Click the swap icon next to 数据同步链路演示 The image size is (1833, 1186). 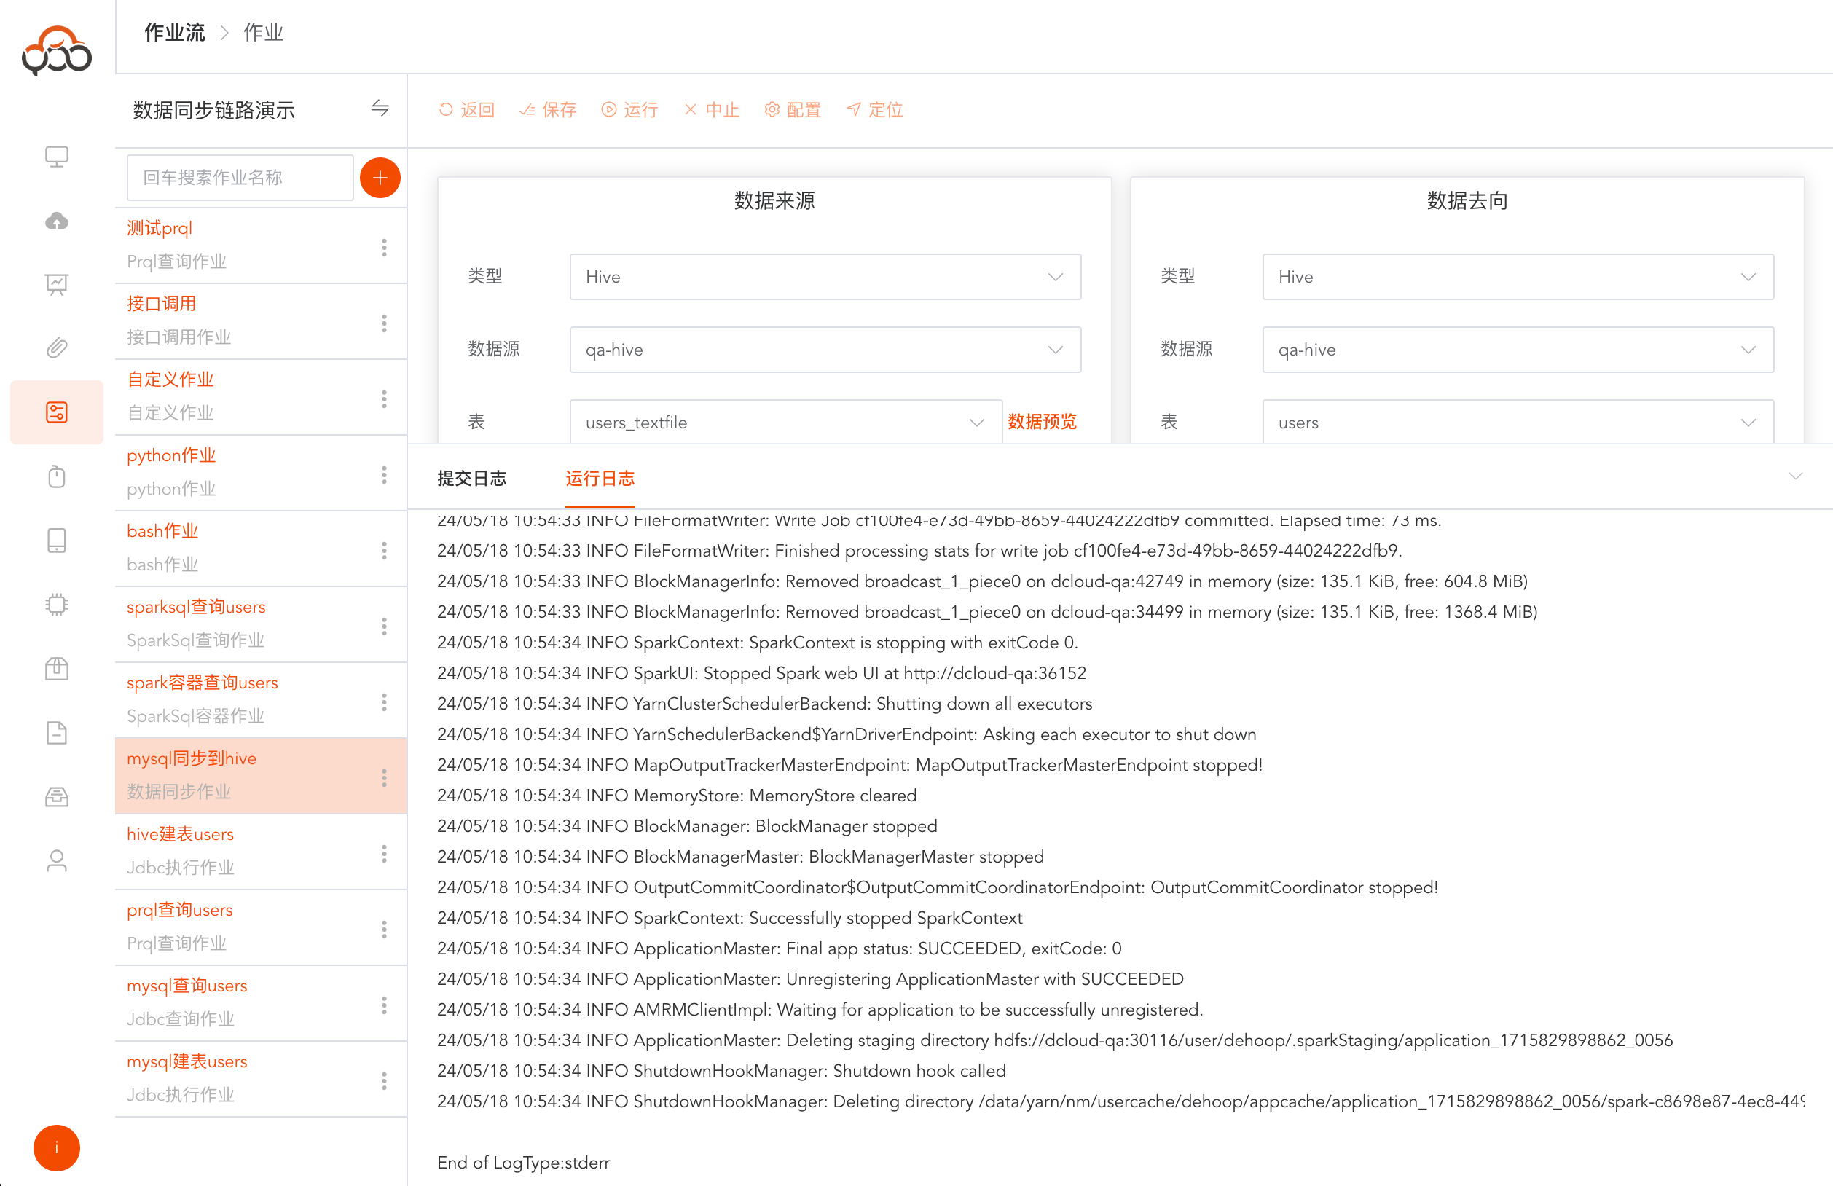(380, 109)
